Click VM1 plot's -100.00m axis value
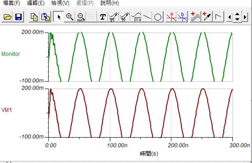252x163 pixels. 32,137
